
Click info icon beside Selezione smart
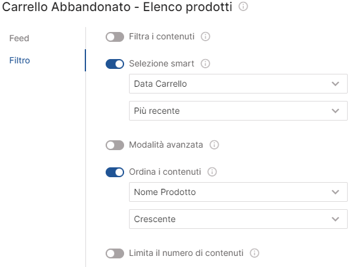(205, 63)
